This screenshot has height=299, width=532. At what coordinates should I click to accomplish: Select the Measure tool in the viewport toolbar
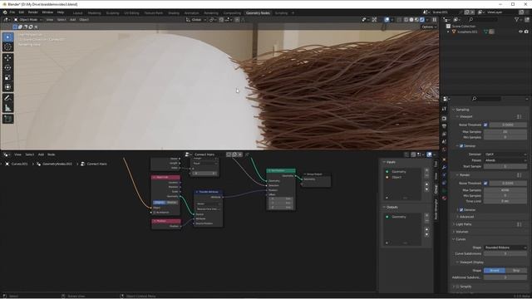point(7,108)
